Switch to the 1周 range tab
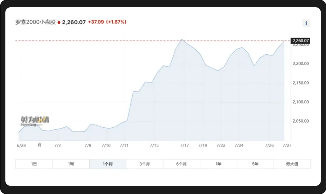 tap(71, 164)
